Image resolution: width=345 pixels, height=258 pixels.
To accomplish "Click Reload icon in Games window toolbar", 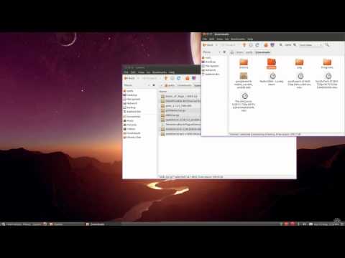I will click(179, 78).
